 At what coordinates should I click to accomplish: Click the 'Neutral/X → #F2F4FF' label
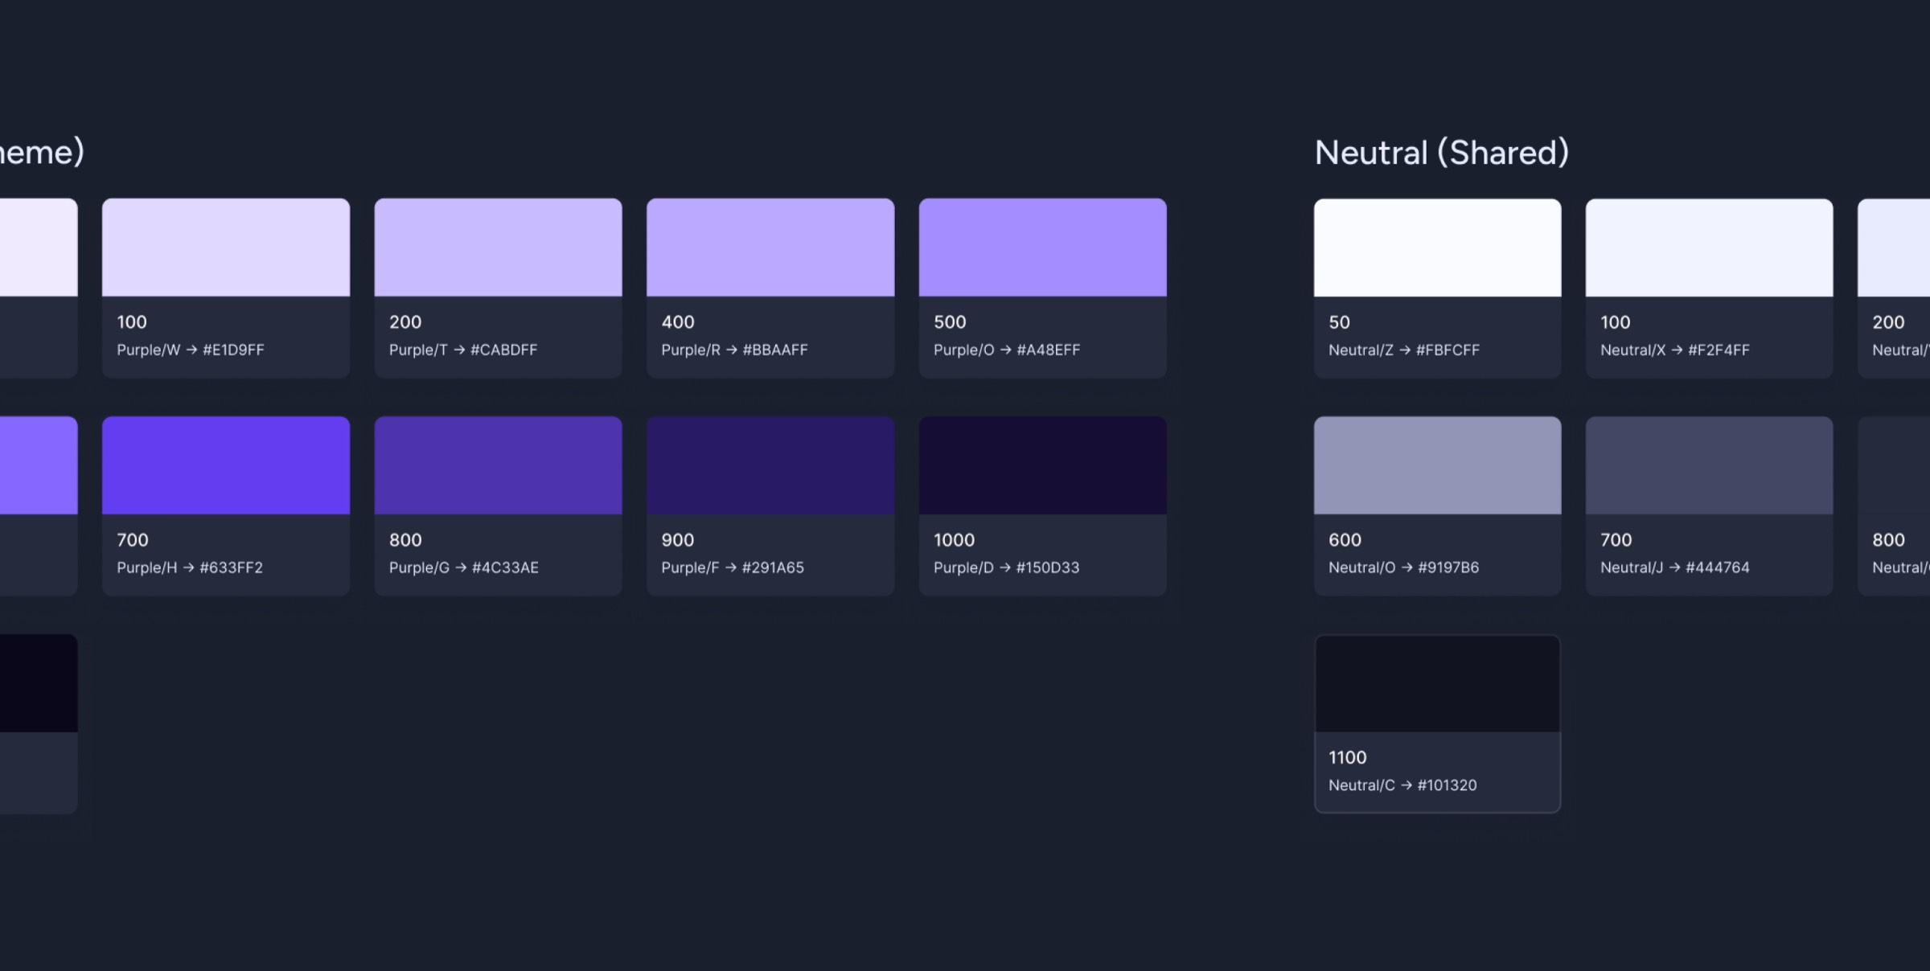1675,350
